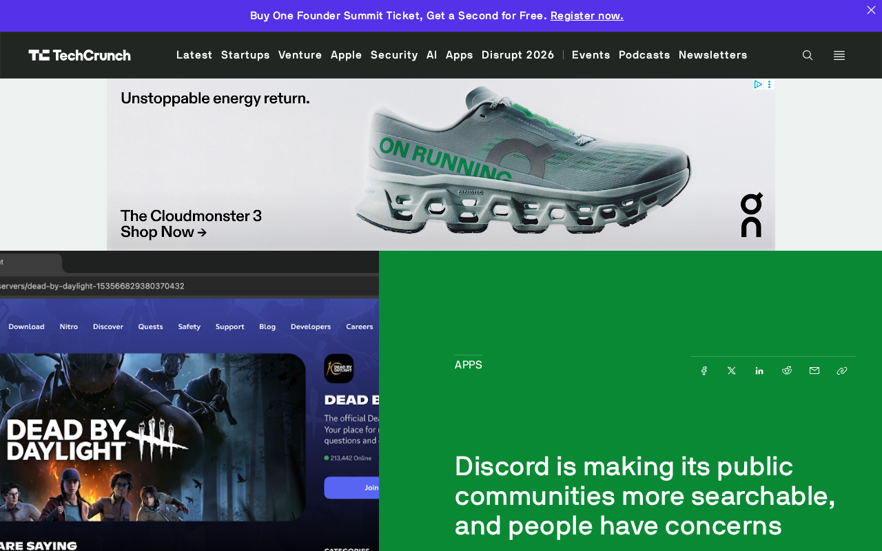Share article on Facebook

pos(704,371)
